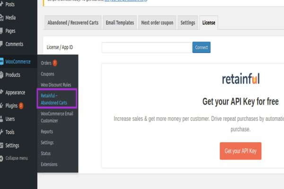Viewport: 284px width, 189px height.
Task: Click the 'Get your API Key for free' heading
Action: pyautogui.click(x=240, y=102)
